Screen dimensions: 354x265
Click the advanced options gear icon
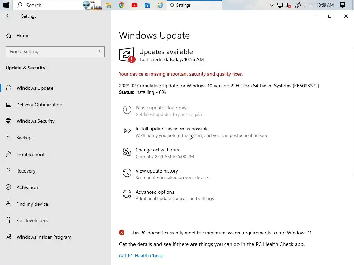pyautogui.click(x=127, y=194)
